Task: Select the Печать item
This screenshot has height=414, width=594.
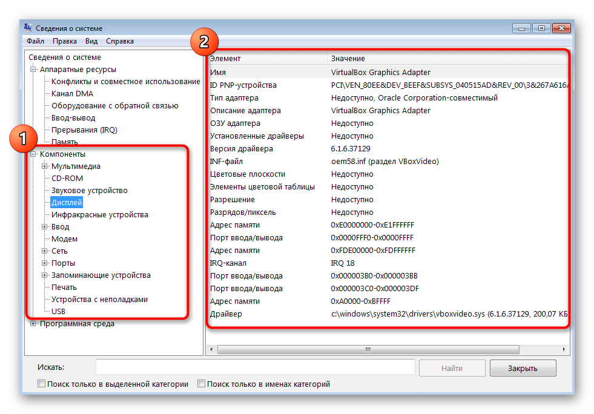Action: point(64,287)
